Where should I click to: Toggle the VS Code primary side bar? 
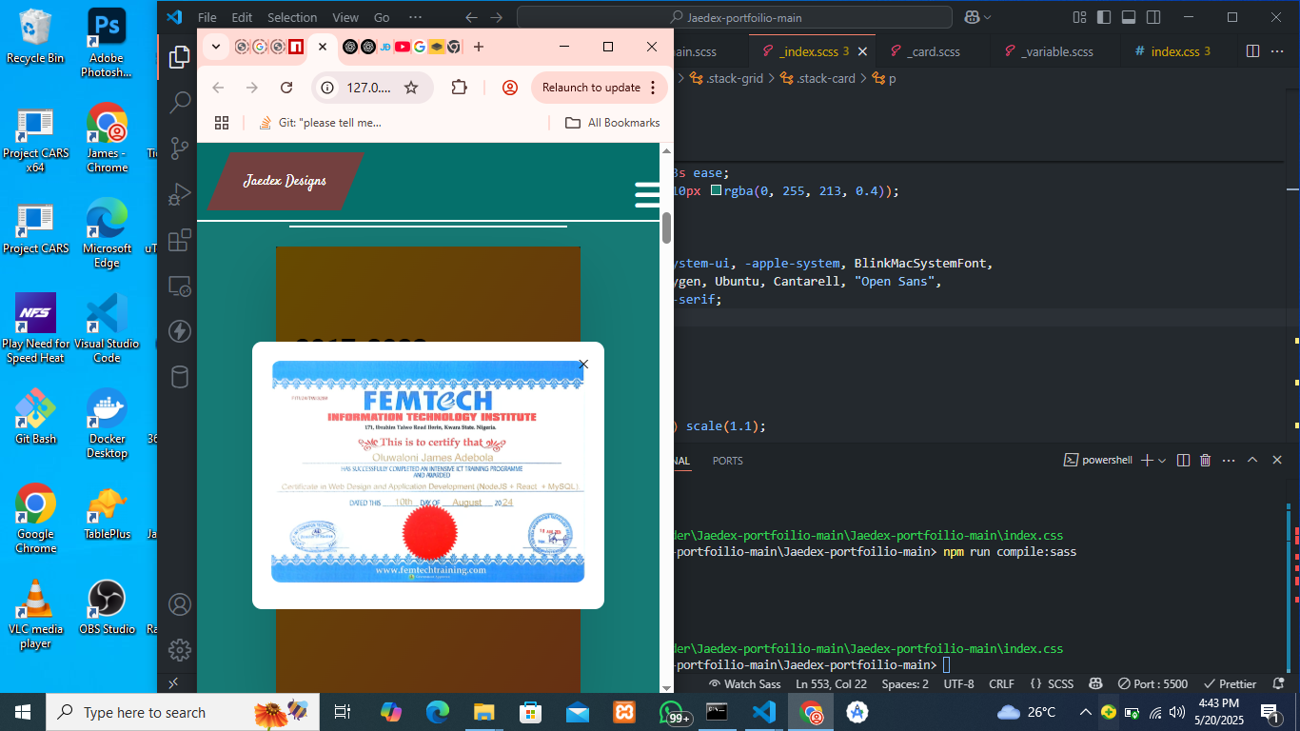point(1104,17)
